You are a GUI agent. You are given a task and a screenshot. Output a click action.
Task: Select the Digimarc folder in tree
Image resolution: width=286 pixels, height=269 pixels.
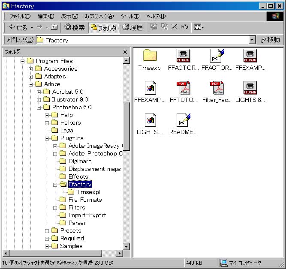point(76,161)
